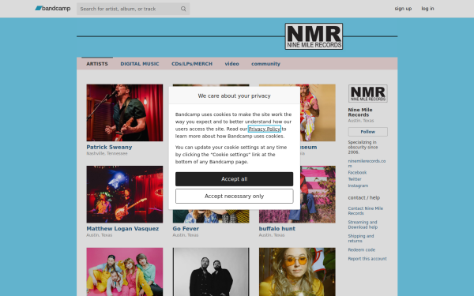Image resolution: width=474 pixels, height=296 pixels.
Task: Click Accept necessary only button
Action: [x=235, y=197]
